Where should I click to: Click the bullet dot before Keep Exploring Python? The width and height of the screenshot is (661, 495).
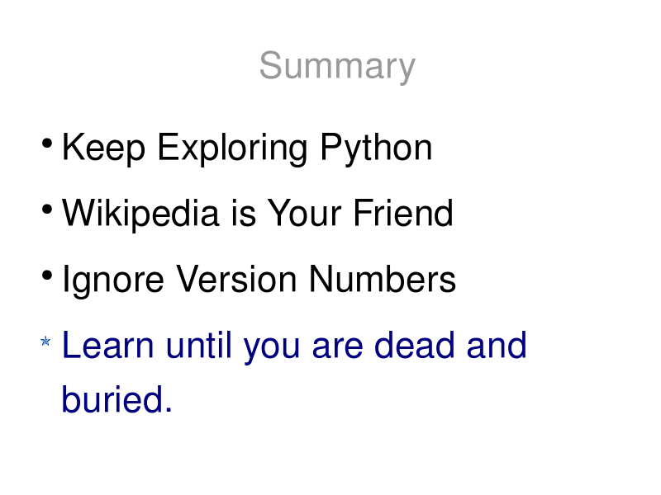(47, 144)
